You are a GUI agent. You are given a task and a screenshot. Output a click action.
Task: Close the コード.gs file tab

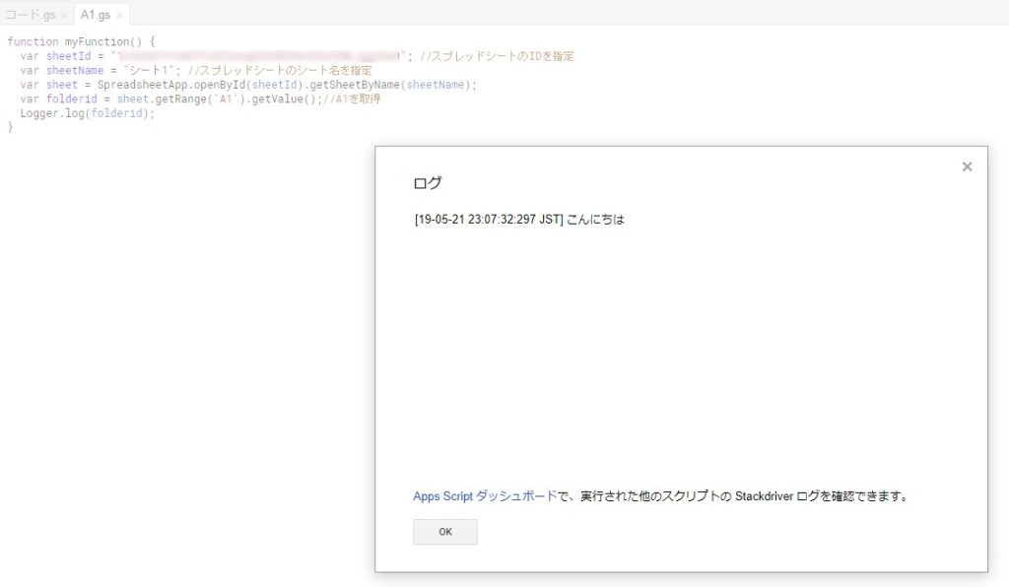64,16
